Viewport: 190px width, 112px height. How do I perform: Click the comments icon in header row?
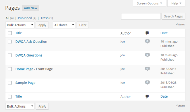coord(147,33)
